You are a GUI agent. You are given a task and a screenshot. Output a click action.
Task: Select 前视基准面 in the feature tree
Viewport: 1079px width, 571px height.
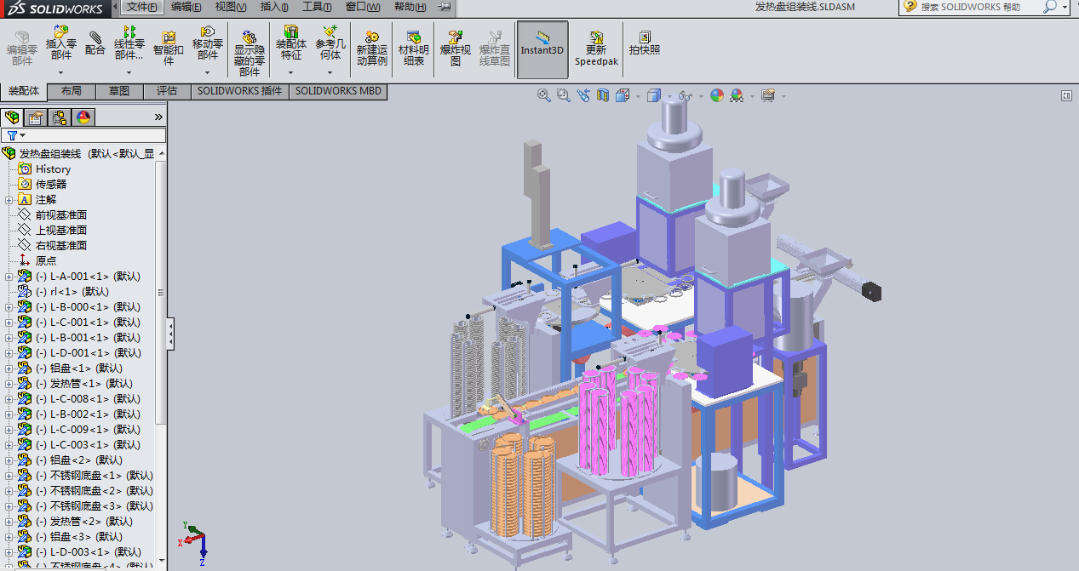click(x=60, y=215)
